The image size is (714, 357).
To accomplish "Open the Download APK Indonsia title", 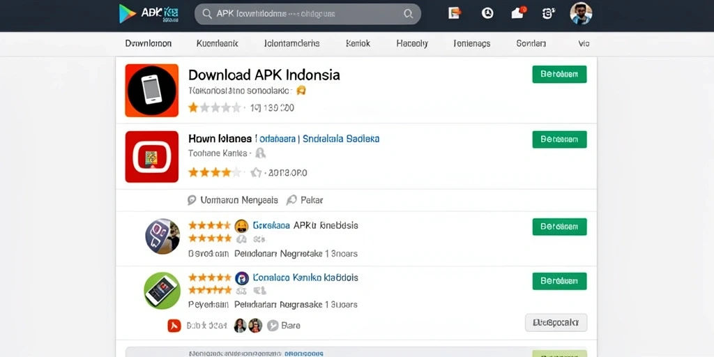I will pos(264,75).
